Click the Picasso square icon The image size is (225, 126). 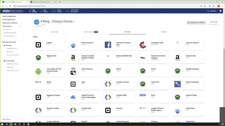108,111
